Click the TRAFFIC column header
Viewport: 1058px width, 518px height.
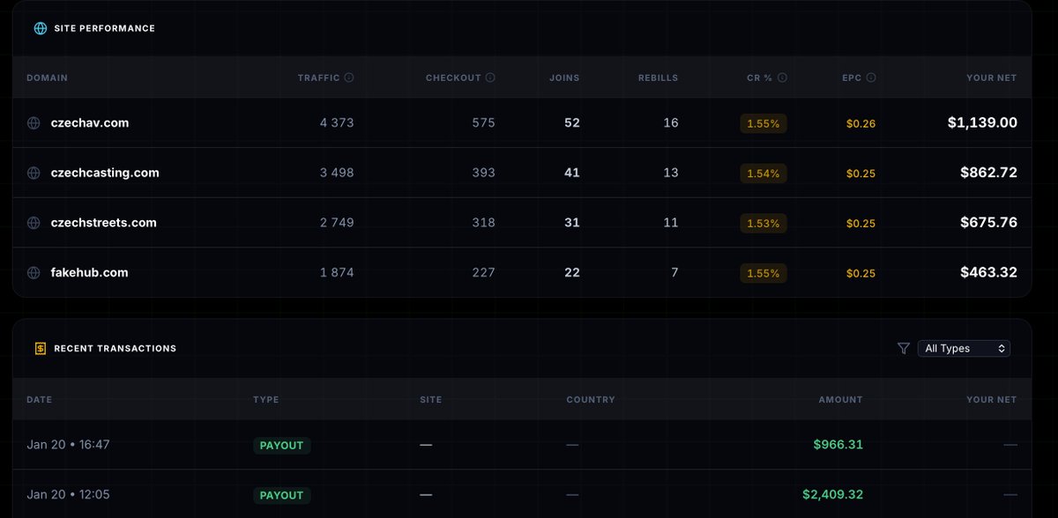pos(319,78)
